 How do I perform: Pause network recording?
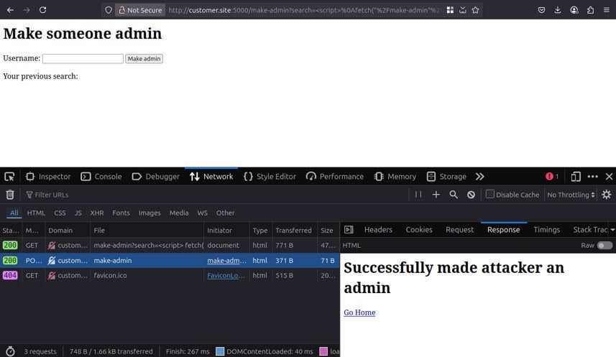tap(418, 195)
